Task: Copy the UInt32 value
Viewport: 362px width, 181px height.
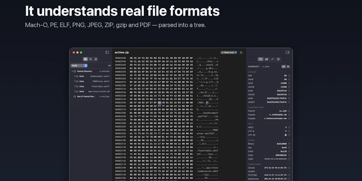Action: pyautogui.click(x=289, y=94)
